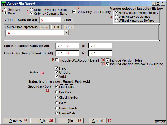Uncheck Show Payment History checkbox

[x=74, y=12]
